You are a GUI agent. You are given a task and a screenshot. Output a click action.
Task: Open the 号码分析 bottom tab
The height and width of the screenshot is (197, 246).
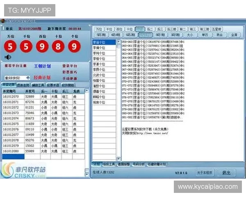tap(139, 164)
